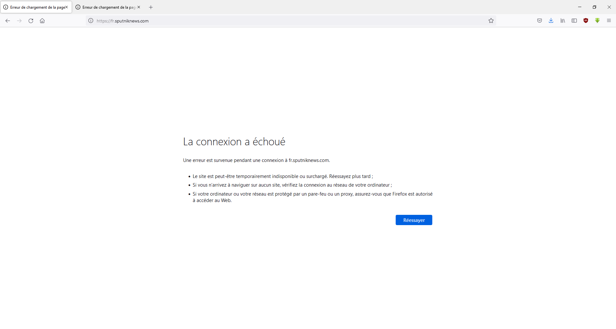Click the 'La connexion a échoué' heading
616x329 pixels.
[x=234, y=142]
